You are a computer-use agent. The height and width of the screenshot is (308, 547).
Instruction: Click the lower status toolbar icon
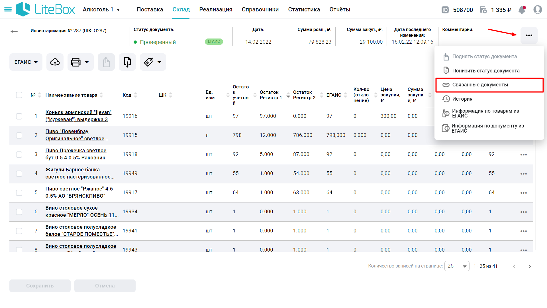pyautogui.click(x=127, y=62)
